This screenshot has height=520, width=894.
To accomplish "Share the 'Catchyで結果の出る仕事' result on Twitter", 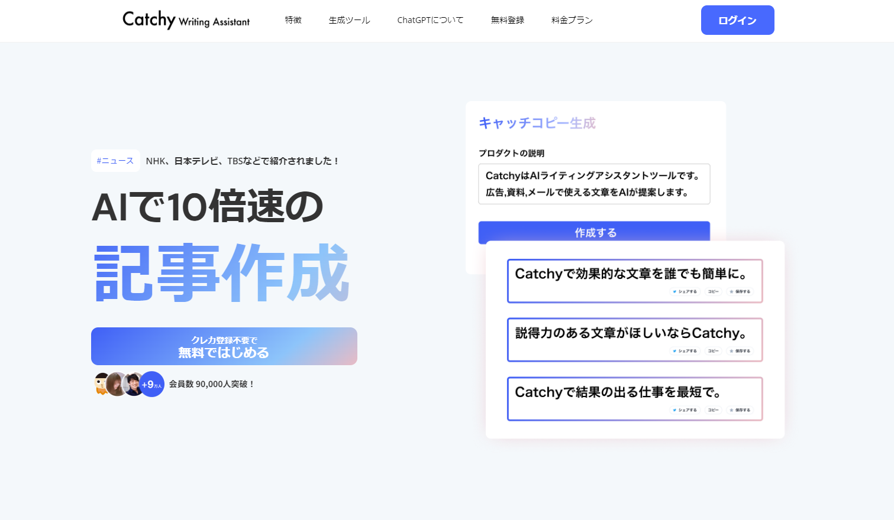I will pyautogui.click(x=685, y=410).
